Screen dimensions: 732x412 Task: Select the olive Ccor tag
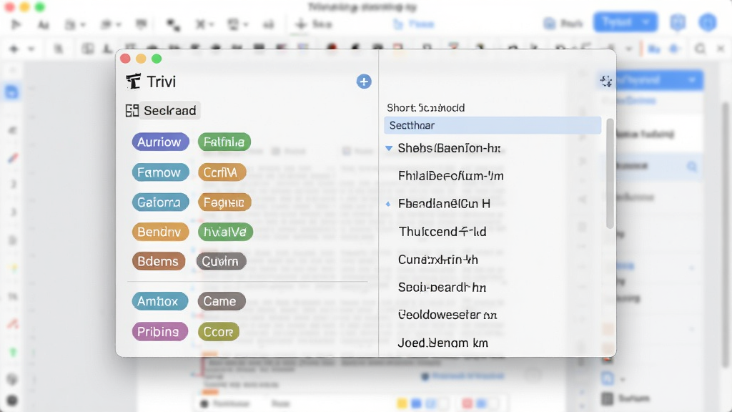click(219, 332)
